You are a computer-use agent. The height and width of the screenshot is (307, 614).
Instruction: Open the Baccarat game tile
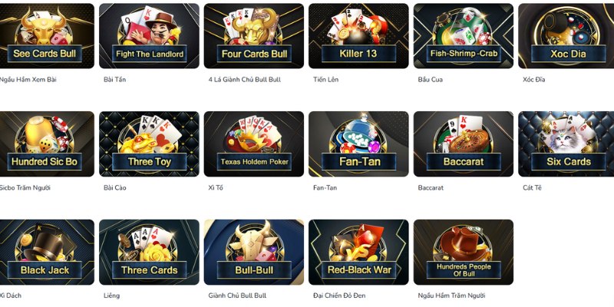tap(464, 144)
